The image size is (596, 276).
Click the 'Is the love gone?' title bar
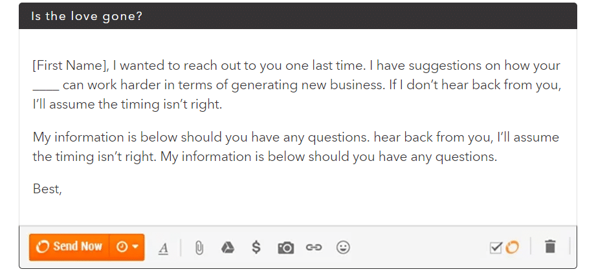tap(298, 16)
